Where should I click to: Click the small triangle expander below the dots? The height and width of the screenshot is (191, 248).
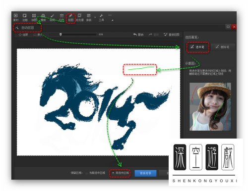[x=113, y=20]
